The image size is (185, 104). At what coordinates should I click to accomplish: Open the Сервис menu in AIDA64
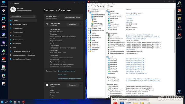coord(109,4)
